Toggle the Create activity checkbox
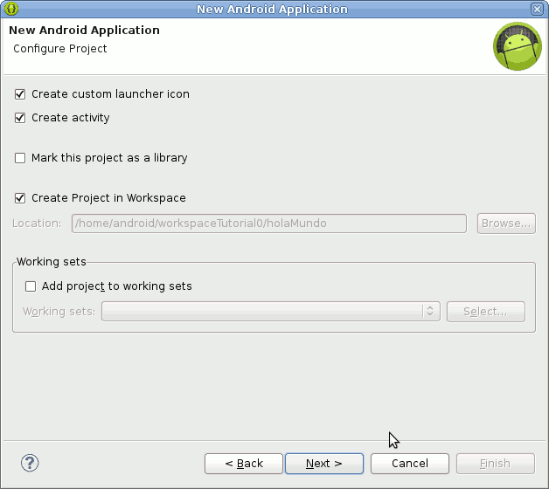The height and width of the screenshot is (489, 549). tap(20, 118)
